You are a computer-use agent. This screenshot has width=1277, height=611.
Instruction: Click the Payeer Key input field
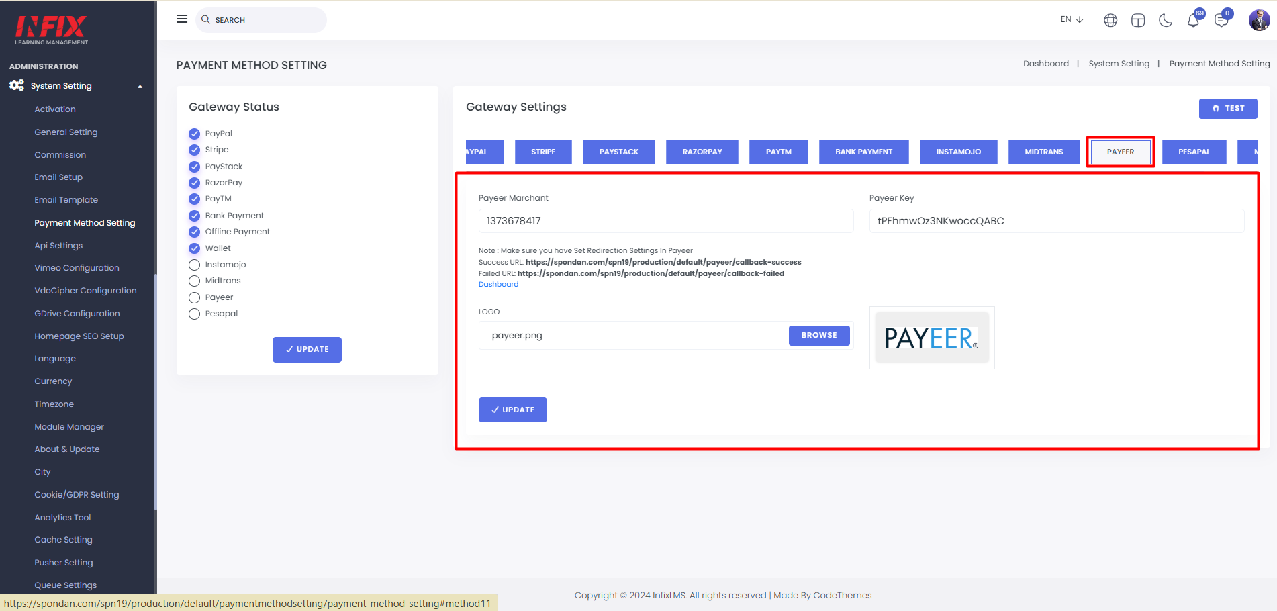[1057, 221]
